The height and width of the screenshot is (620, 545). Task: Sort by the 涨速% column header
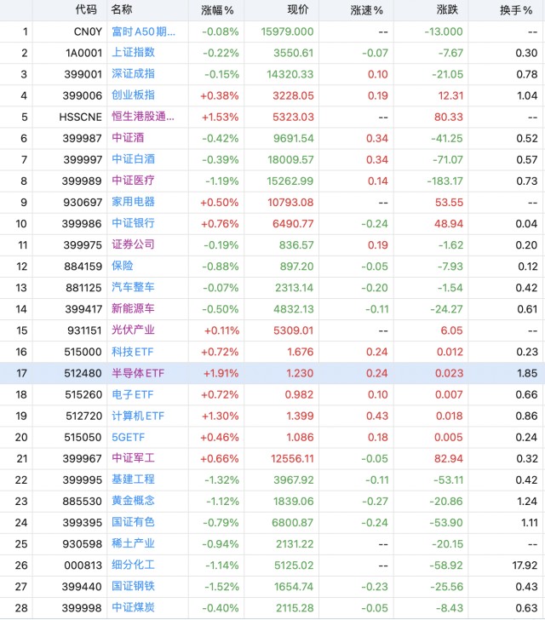point(367,10)
